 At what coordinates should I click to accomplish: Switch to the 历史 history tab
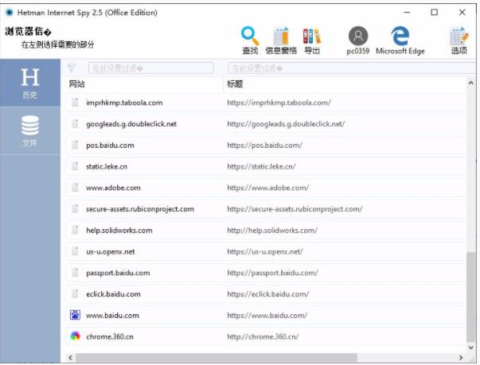tap(30, 83)
